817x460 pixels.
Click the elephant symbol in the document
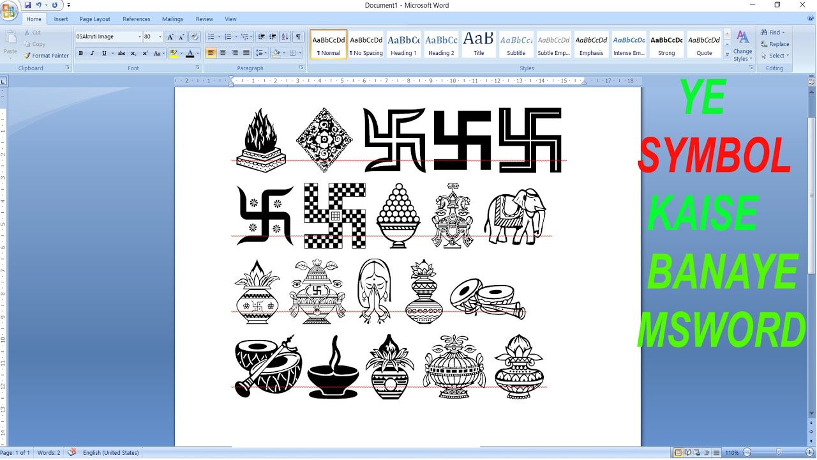point(514,216)
